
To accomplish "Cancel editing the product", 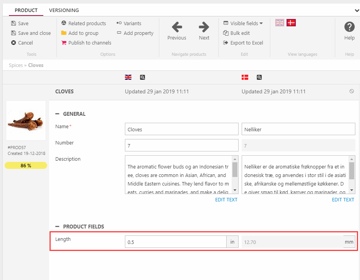I will [22, 43].
